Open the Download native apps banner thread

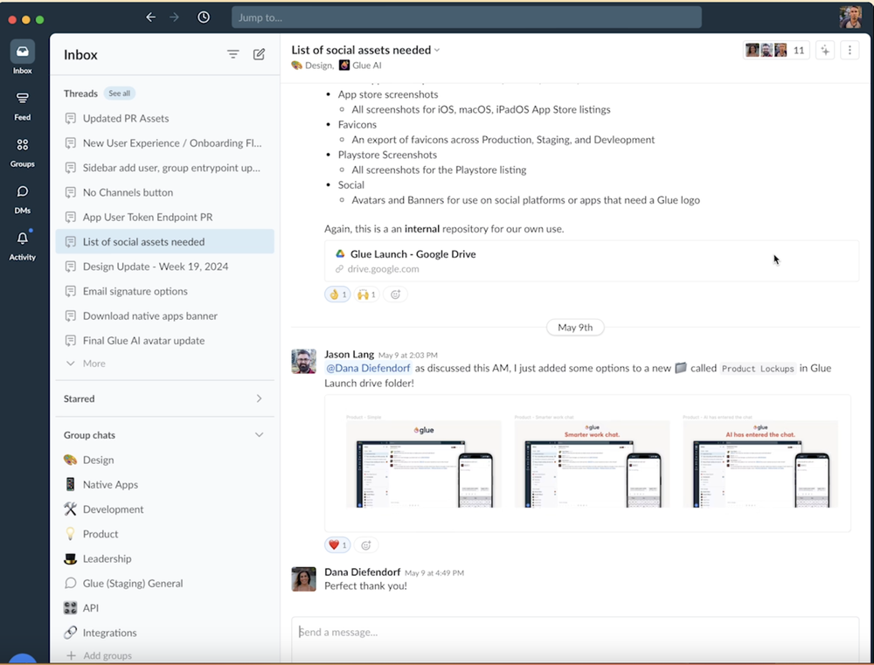165,315
